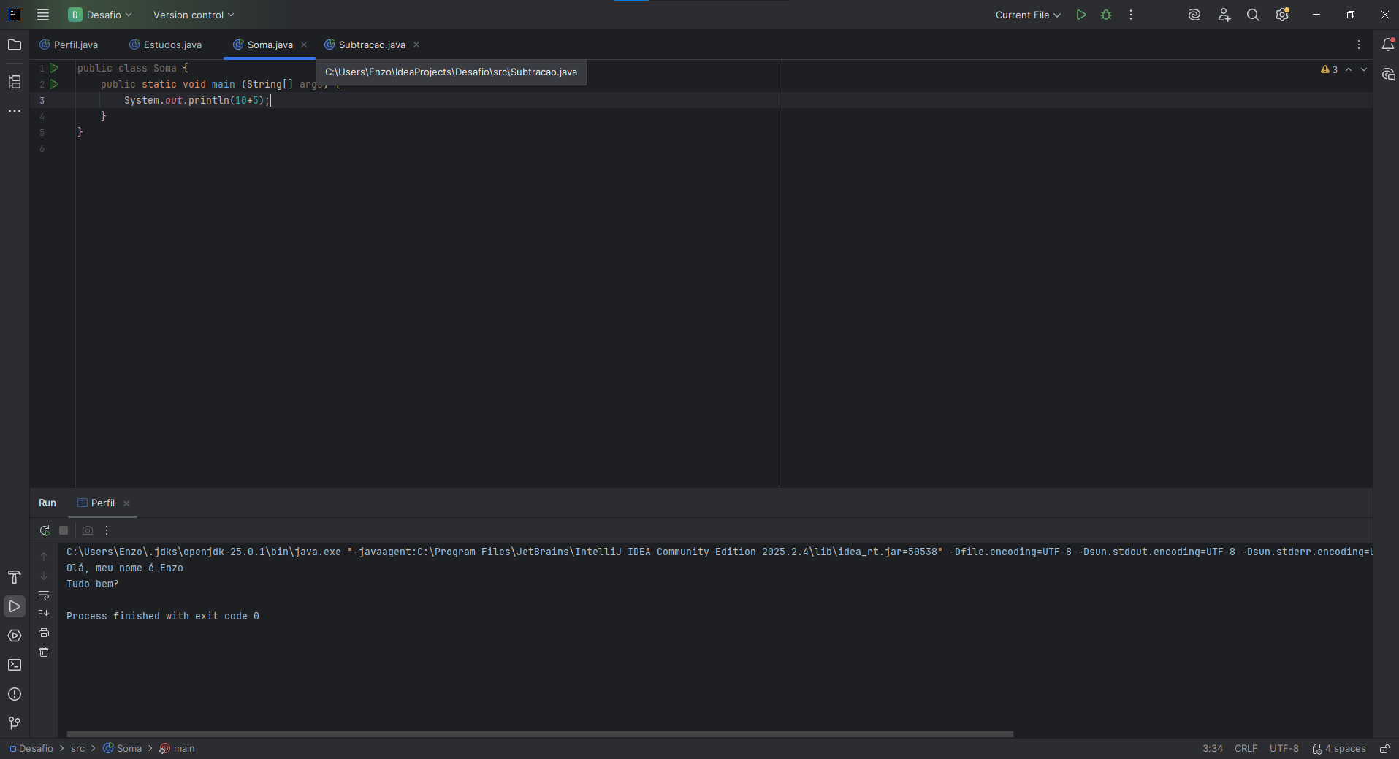This screenshot has width=1399, height=759.
Task: Switch to the Estudos.java editor tab
Action: (172, 45)
